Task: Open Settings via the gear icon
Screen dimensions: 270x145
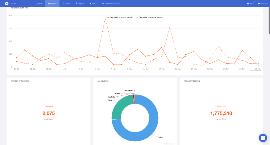Action: 259,4
